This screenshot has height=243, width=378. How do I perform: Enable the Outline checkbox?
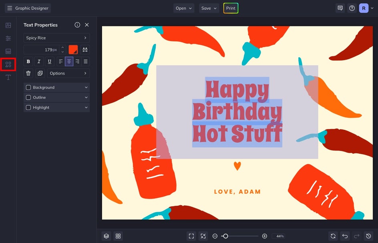[x=28, y=97]
